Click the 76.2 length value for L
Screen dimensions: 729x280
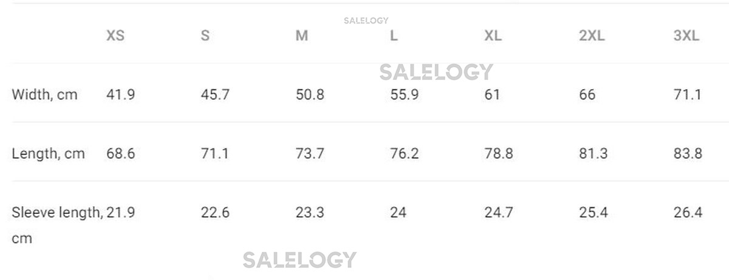coord(405,153)
